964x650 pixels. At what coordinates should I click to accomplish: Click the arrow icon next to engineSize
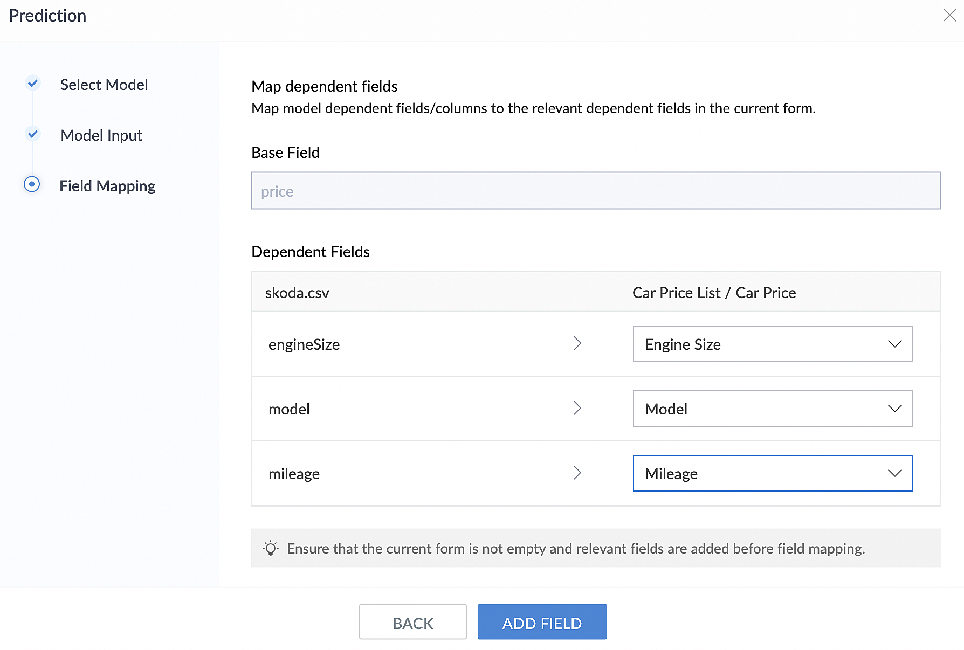577,344
